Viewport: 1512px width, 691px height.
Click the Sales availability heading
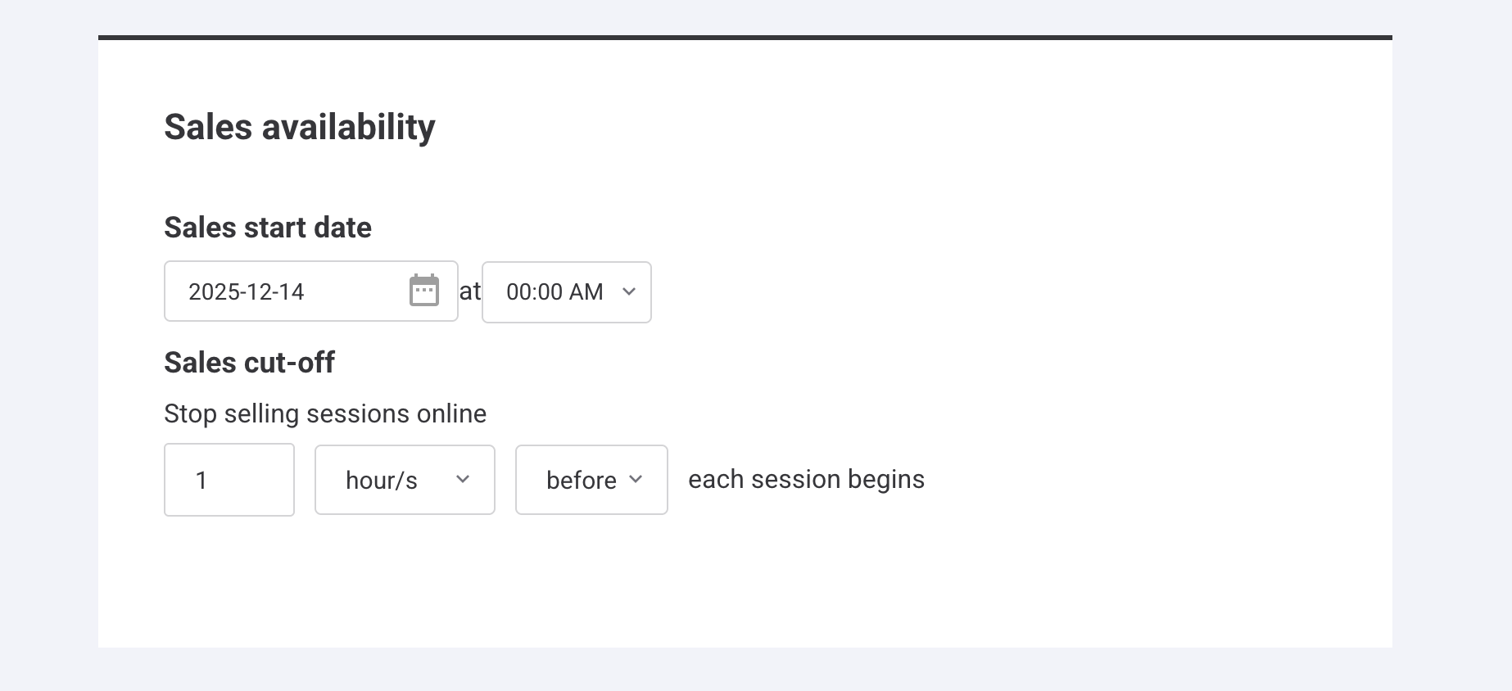[300, 127]
